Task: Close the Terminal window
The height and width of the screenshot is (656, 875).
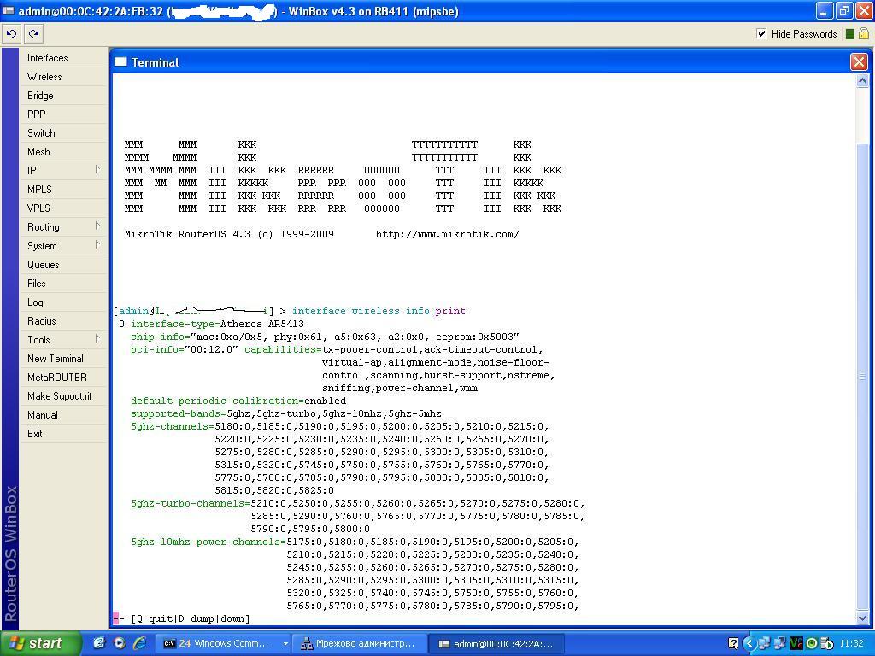Action: click(x=859, y=61)
